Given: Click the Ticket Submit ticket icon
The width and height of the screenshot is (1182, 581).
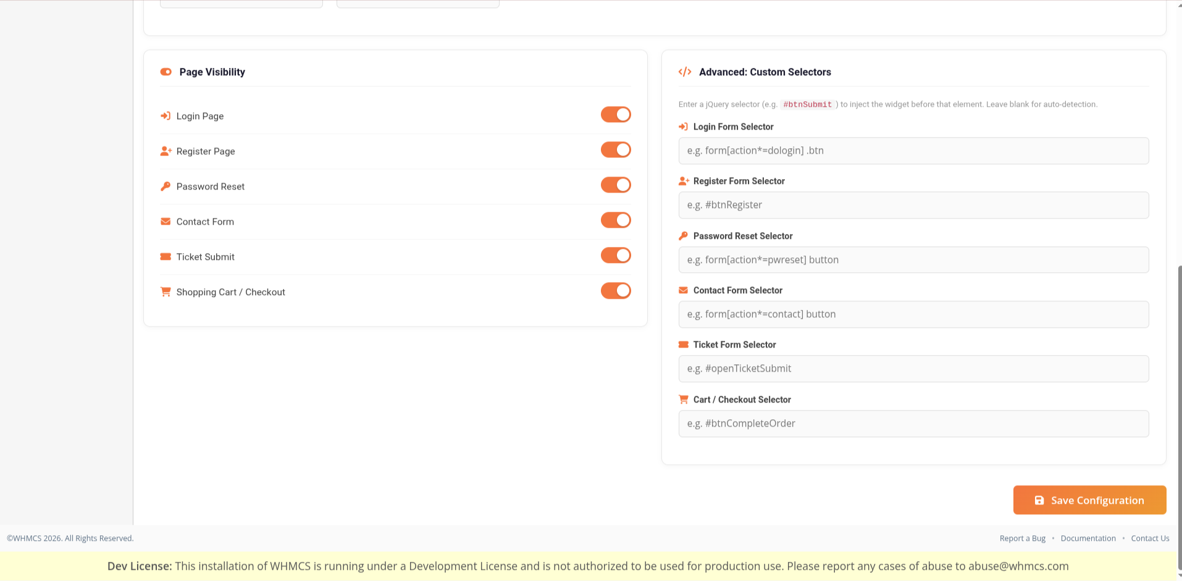Looking at the screenshot, I should coord(165,257).
